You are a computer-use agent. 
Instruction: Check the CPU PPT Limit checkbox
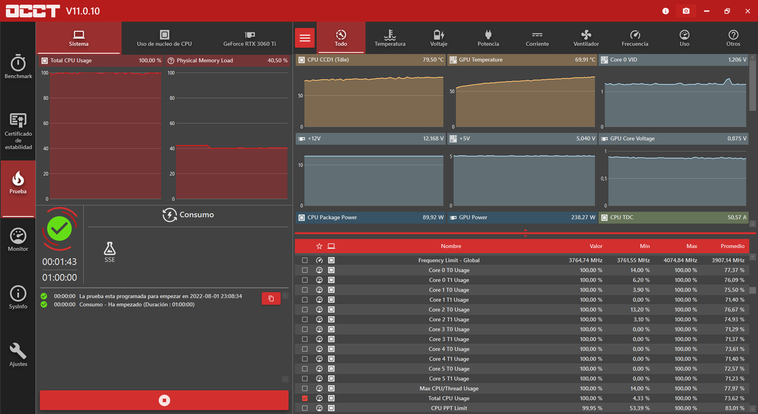305,408
